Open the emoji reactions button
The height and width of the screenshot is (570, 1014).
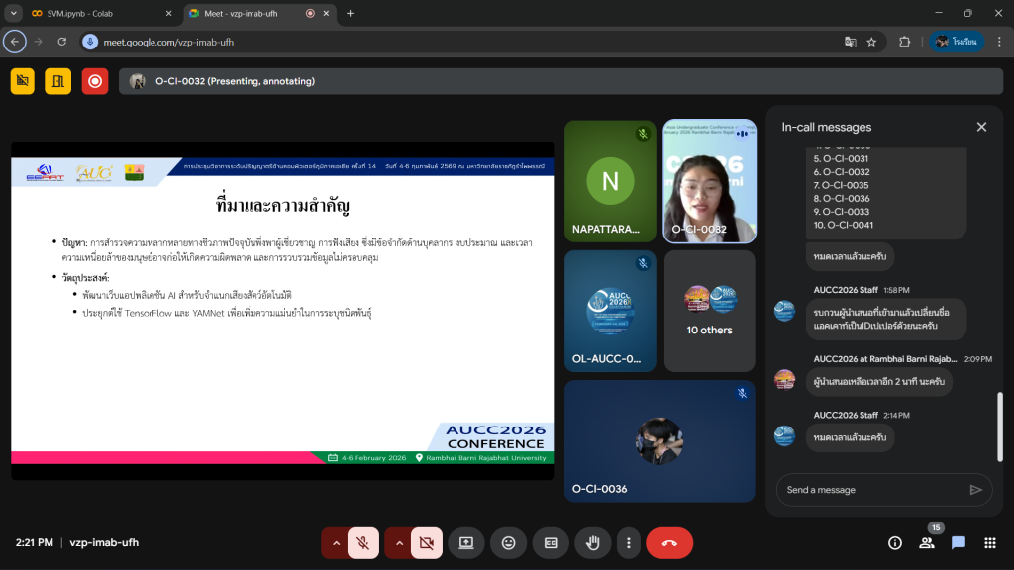tap(508, 542)
